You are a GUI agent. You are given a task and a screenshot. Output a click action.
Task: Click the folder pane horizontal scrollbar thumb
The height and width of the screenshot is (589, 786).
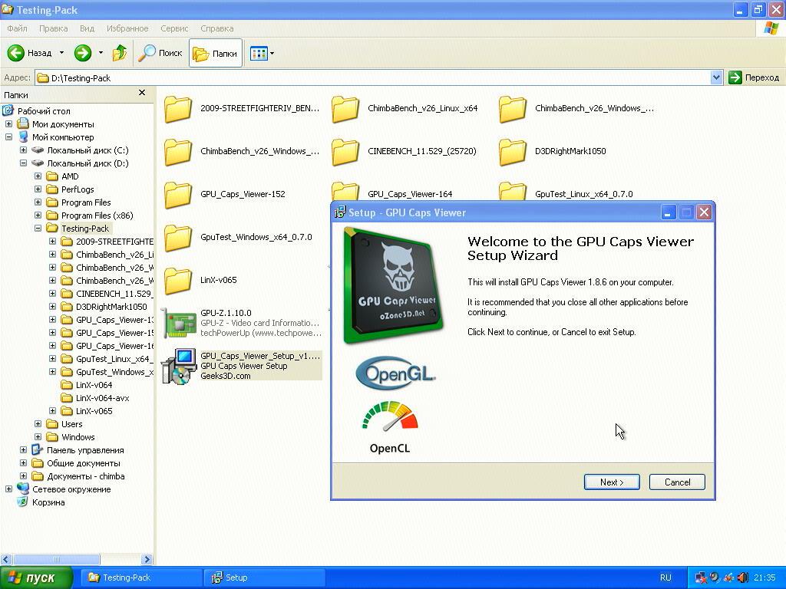56,559
